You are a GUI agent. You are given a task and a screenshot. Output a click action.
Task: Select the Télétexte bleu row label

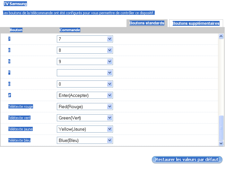point(19,140)
